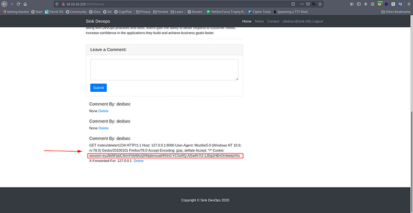
Task: Bookmark this page with the star
Action: pos(320,4)
